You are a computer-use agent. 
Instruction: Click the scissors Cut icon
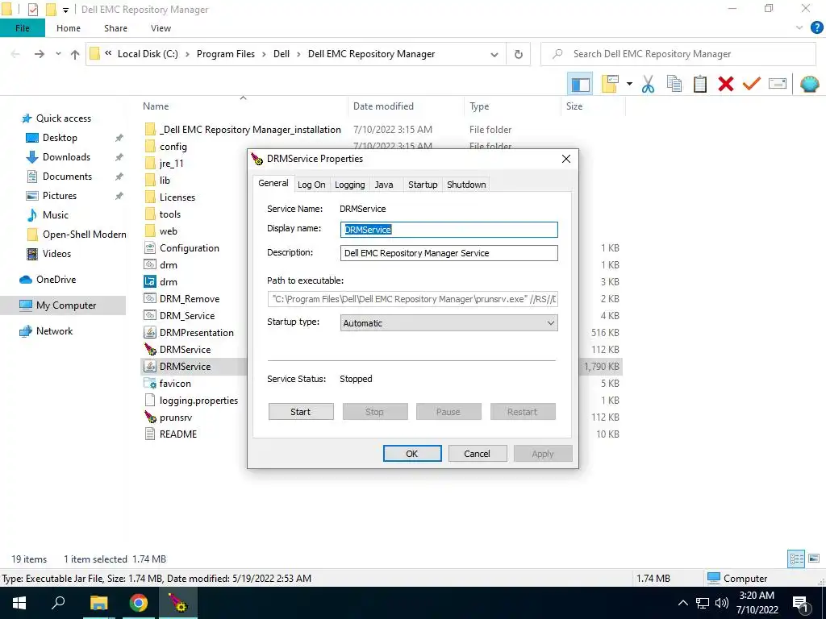pos(648,84)
